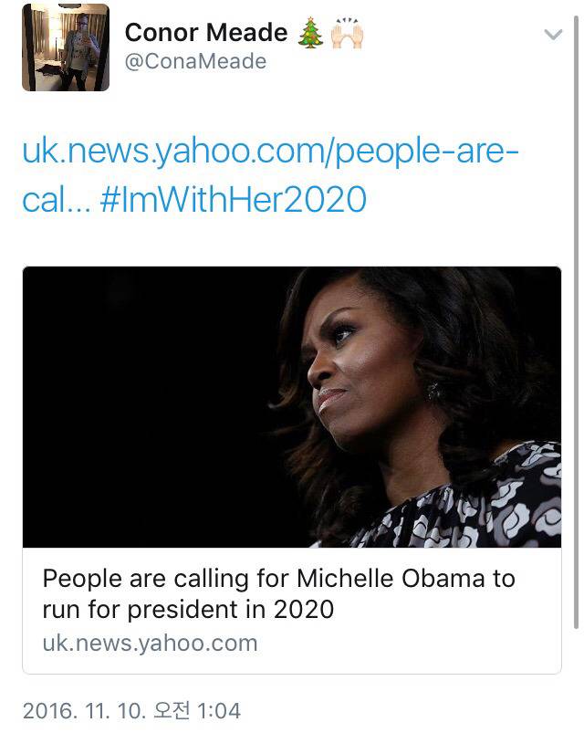Screen dimensions: 584x733
Task: Tap Conor Meade's profile avatar photo
Action: tap(65, 47)
